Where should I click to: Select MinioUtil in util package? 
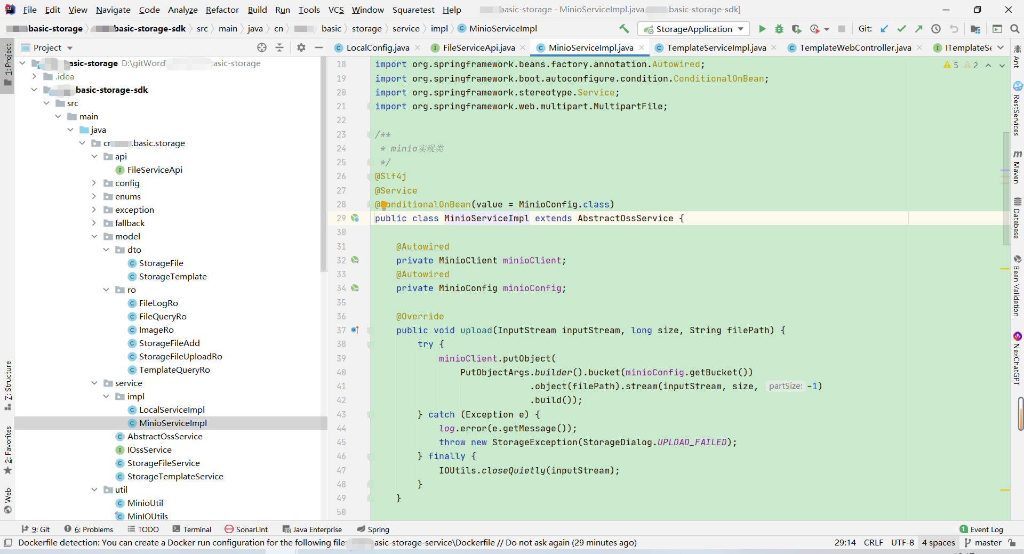tap(145, 503)
